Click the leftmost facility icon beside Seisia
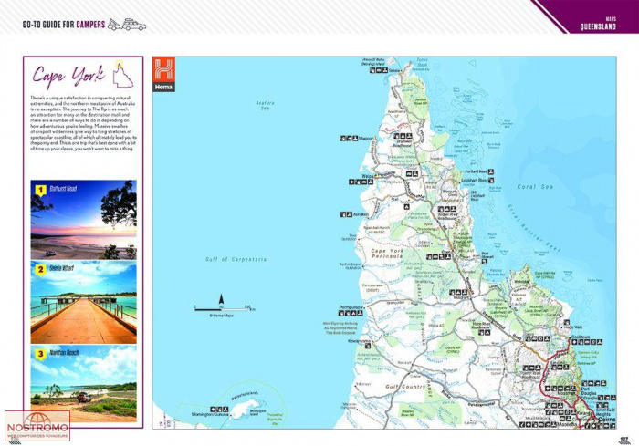 point(372,70)
